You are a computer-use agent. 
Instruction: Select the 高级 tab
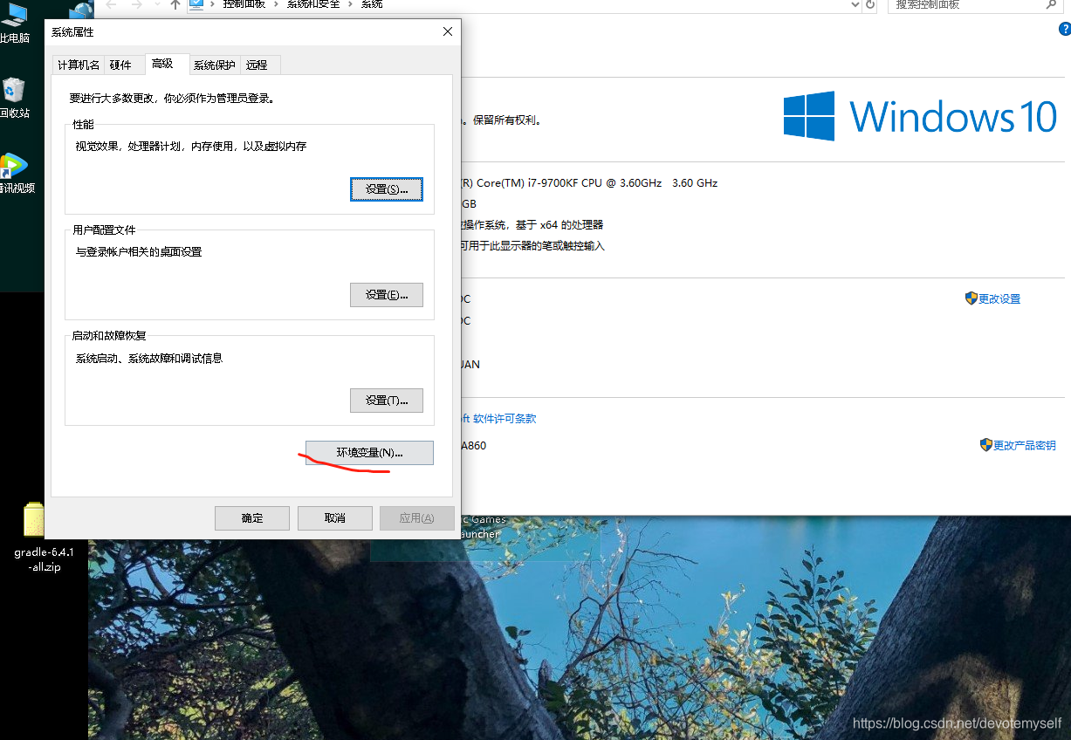tap(167, 64)
